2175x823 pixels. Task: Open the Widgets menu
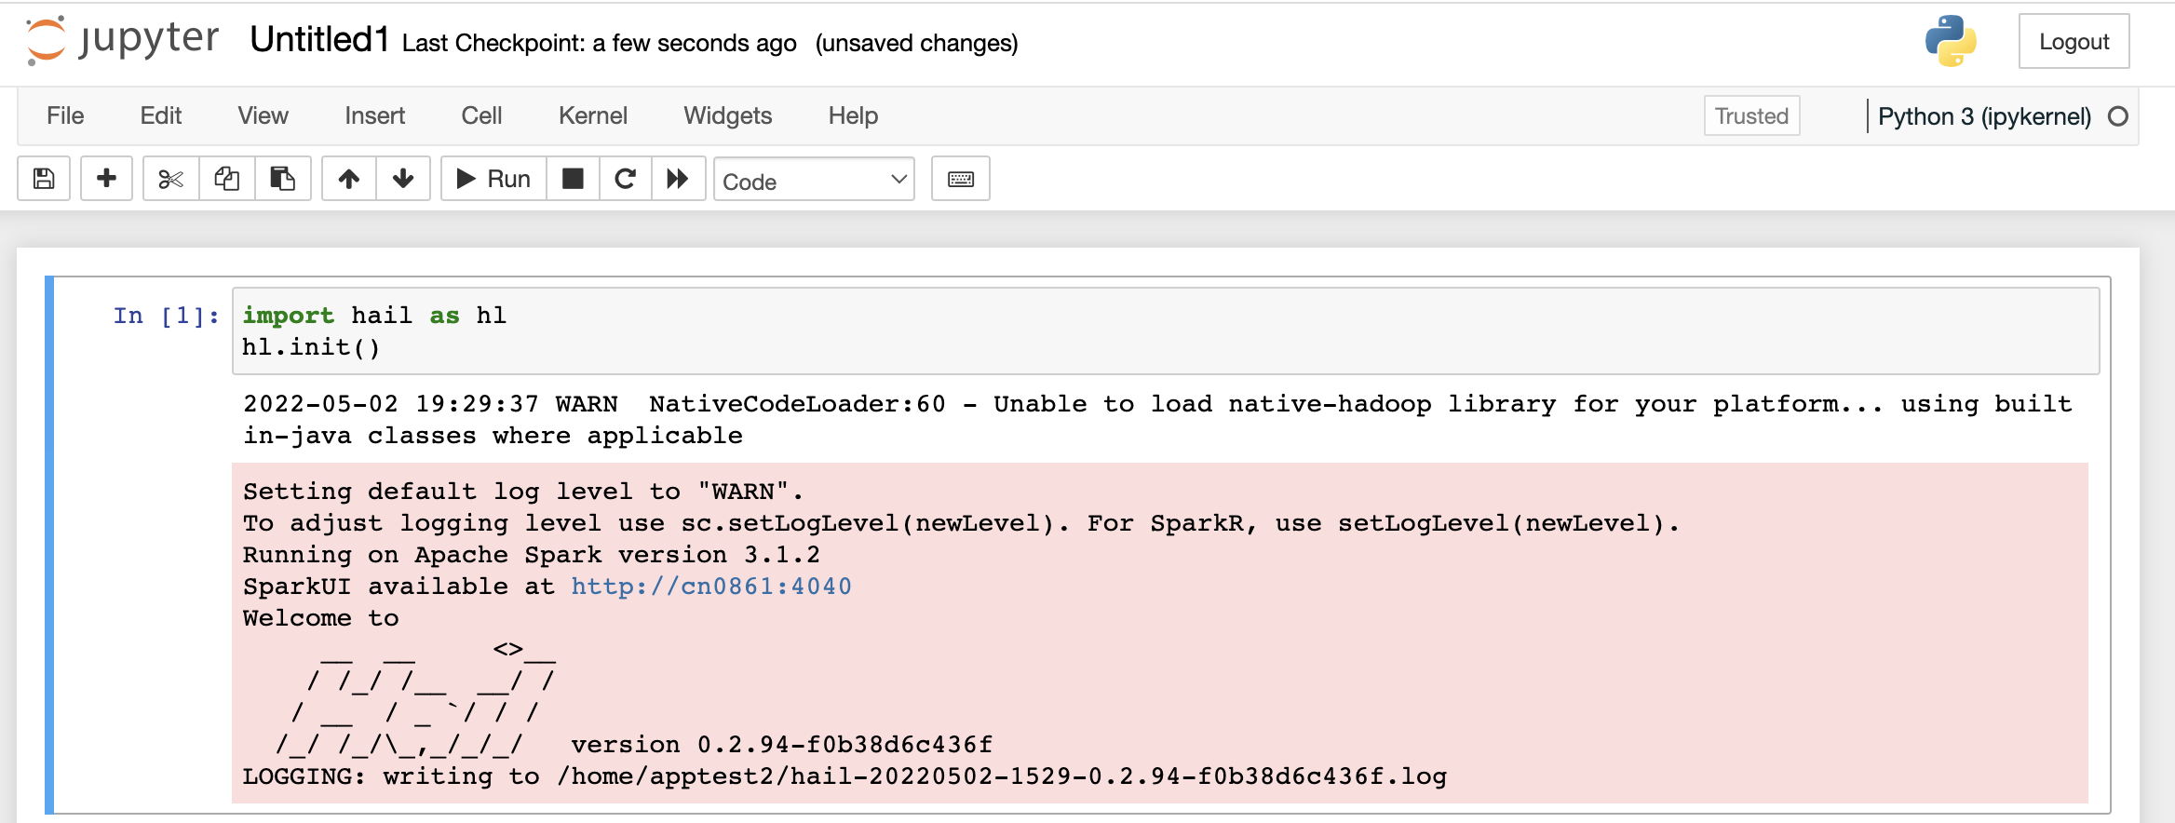tap(727, 115)
